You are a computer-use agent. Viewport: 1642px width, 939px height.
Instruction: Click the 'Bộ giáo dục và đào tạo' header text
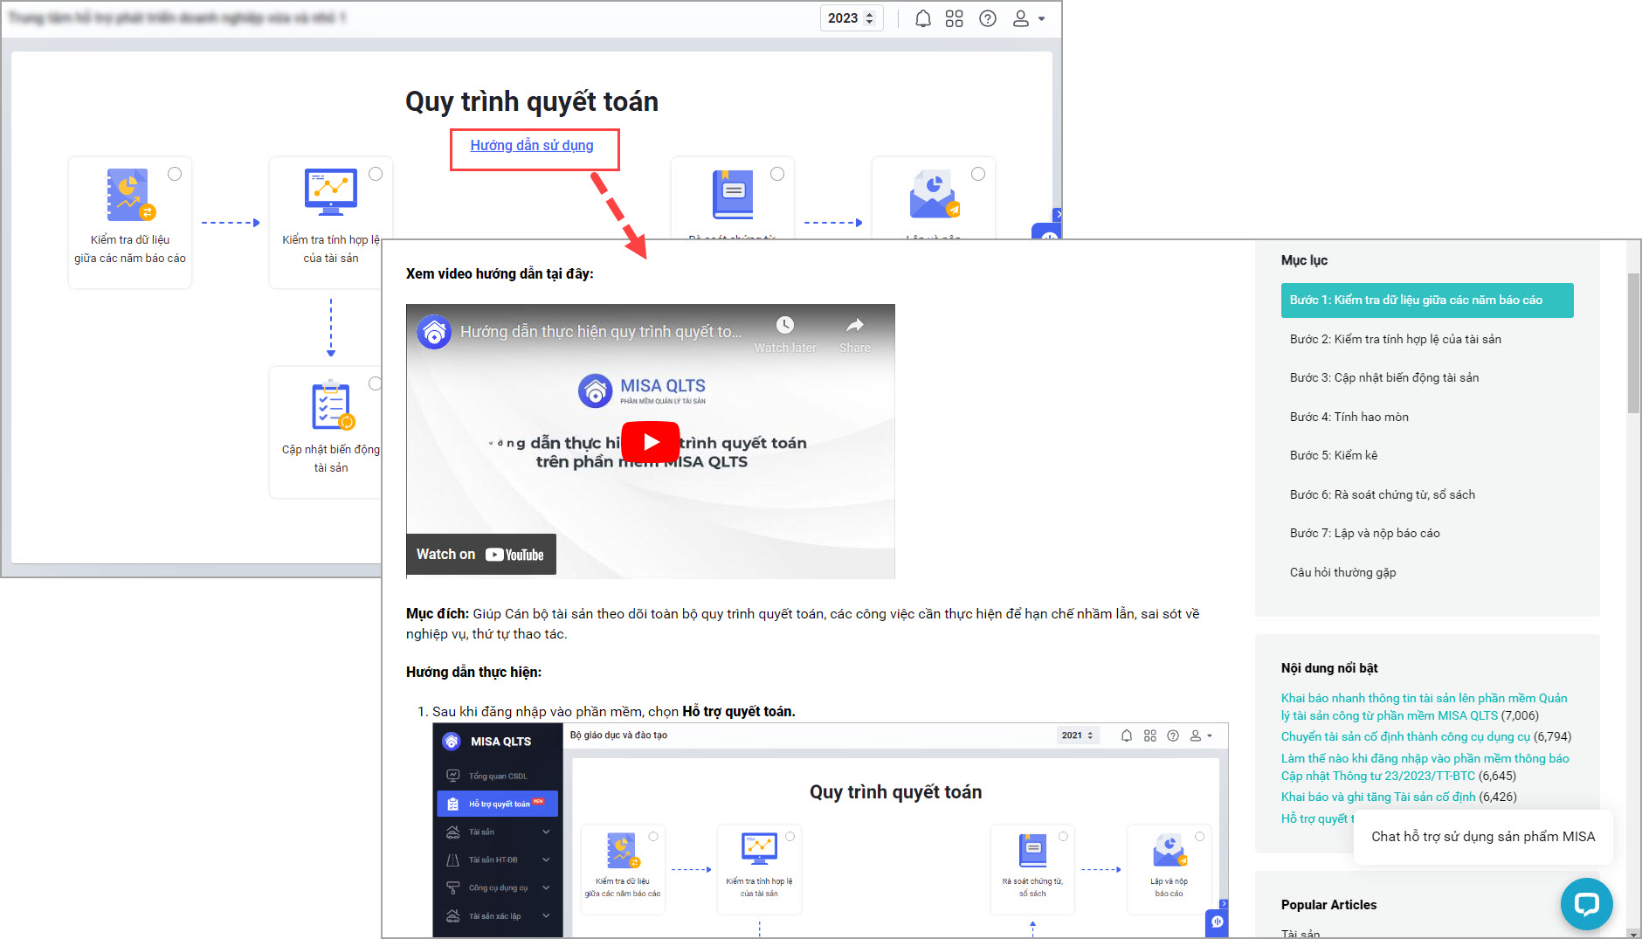coord(618,735)
